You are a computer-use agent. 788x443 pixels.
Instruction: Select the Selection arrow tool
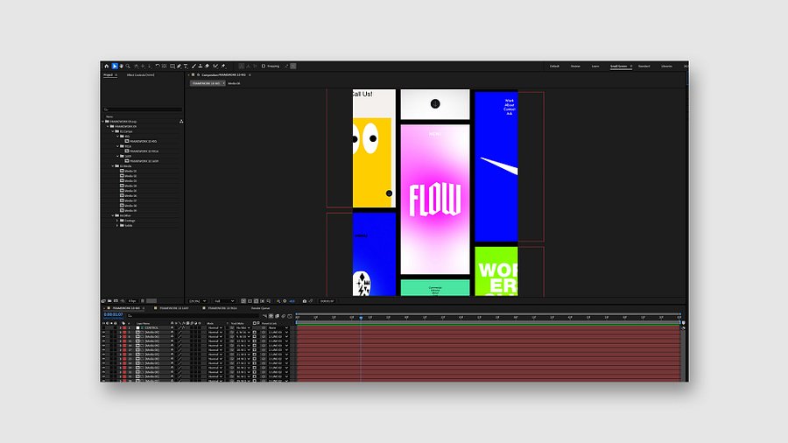115,66
